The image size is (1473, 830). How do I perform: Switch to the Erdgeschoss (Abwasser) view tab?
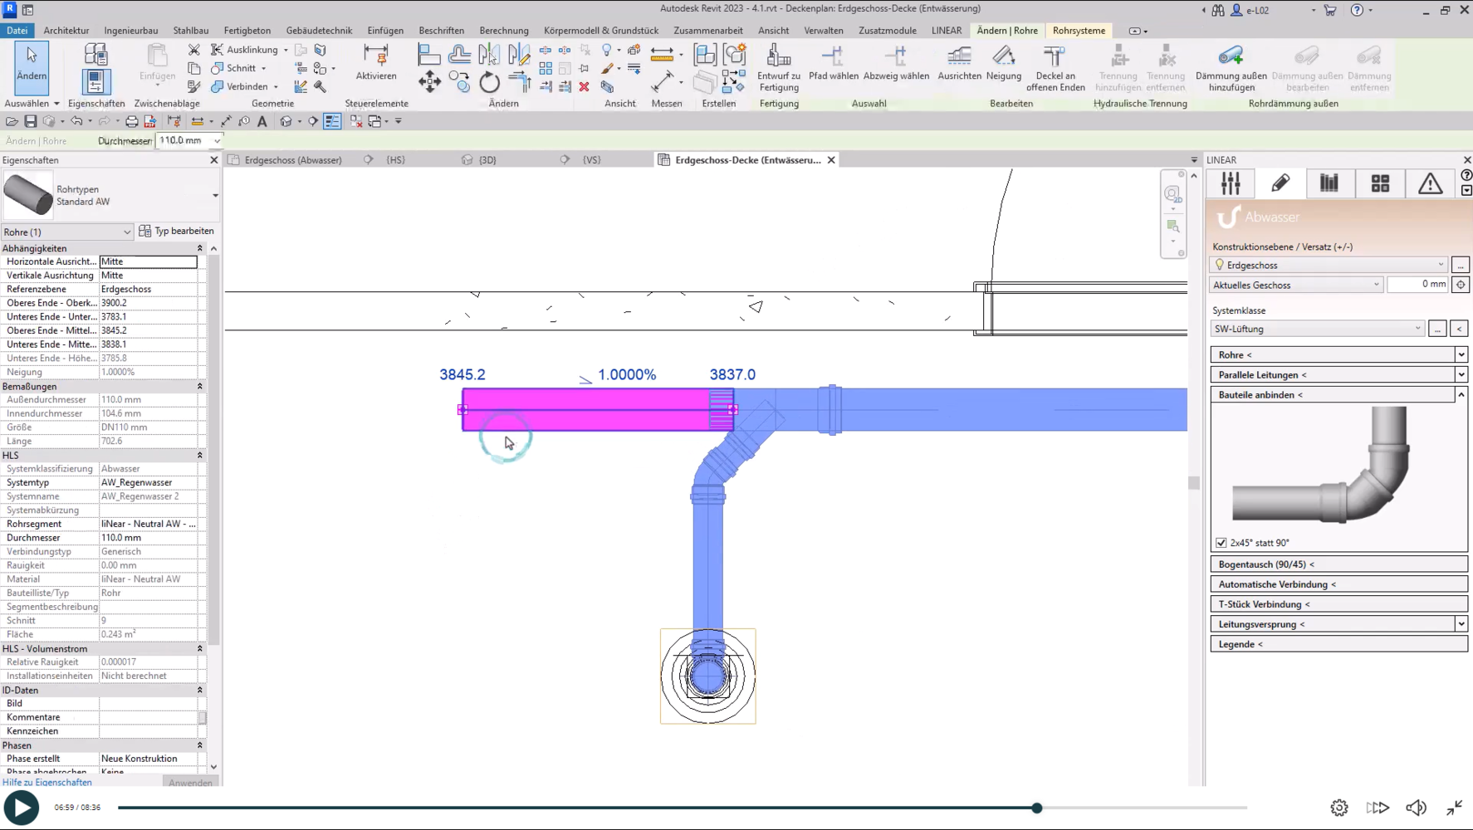(293, 160)
